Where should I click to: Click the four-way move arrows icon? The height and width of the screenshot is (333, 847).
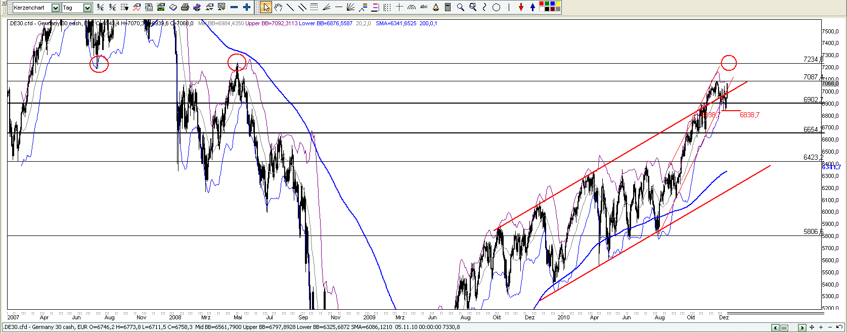click(x=812, y=327)
